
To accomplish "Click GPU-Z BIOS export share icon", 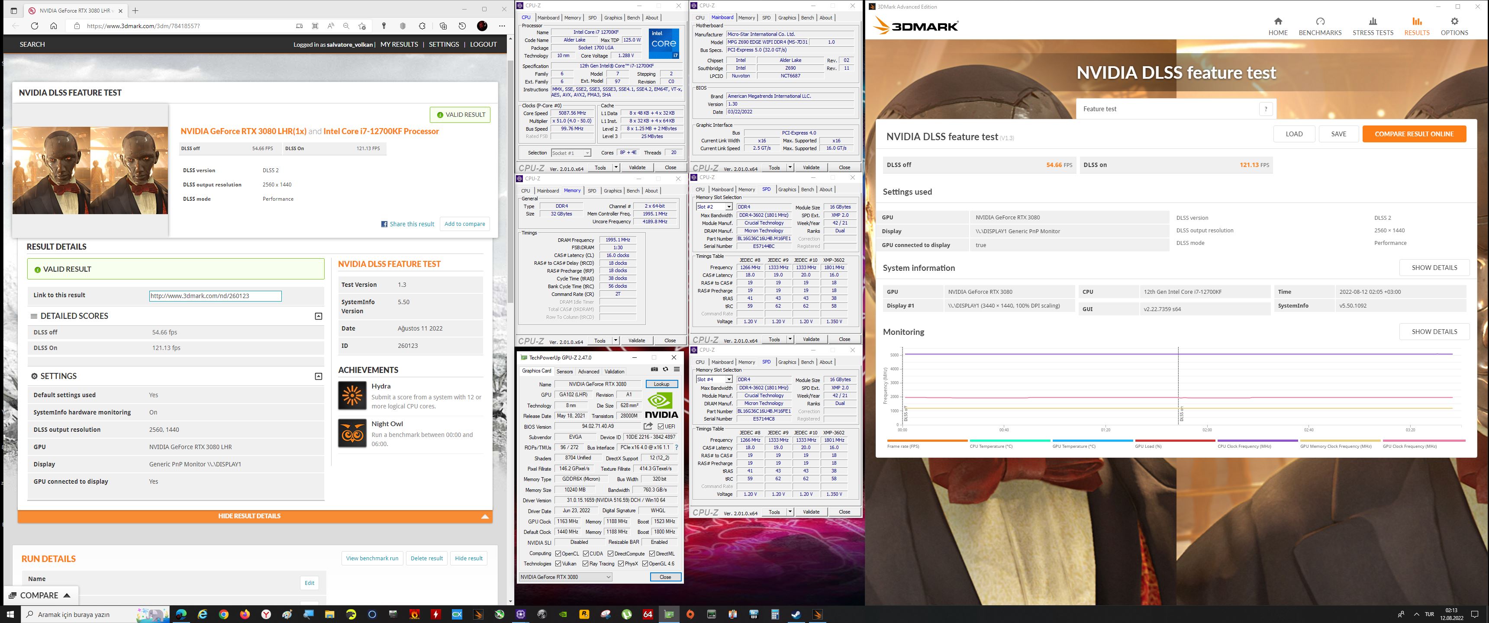I will click(x=648, y=426).
